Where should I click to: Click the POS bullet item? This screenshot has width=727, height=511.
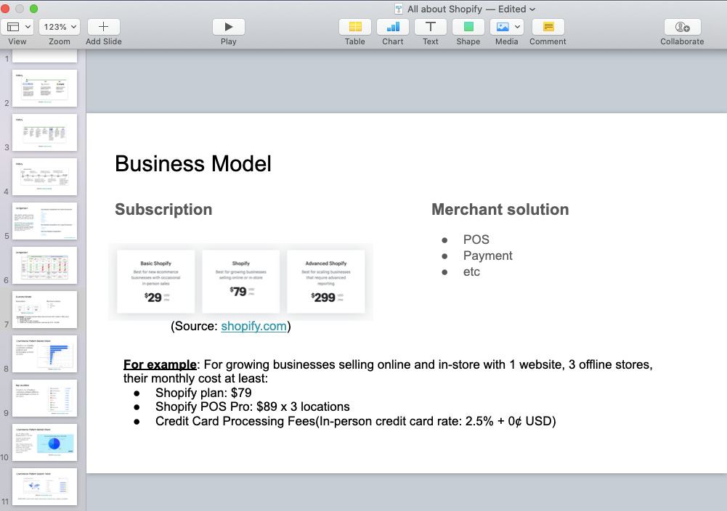click(476, 240)
